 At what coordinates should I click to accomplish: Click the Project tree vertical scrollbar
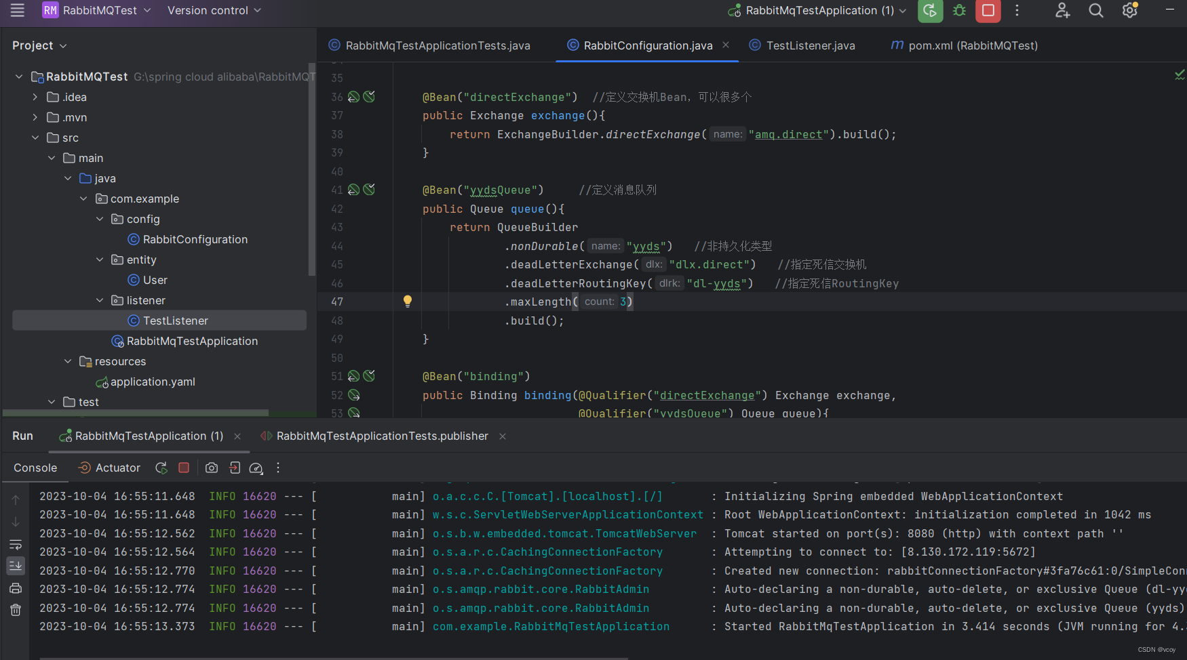(x=312, y=169)
